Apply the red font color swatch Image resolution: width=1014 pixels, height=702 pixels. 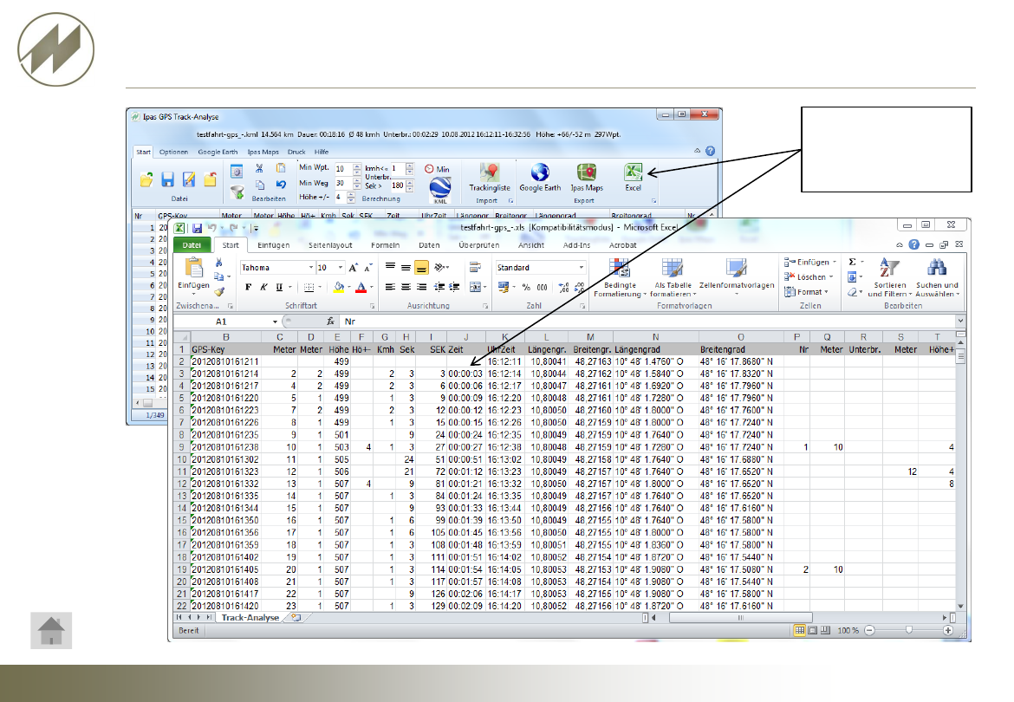pos(361,287)
